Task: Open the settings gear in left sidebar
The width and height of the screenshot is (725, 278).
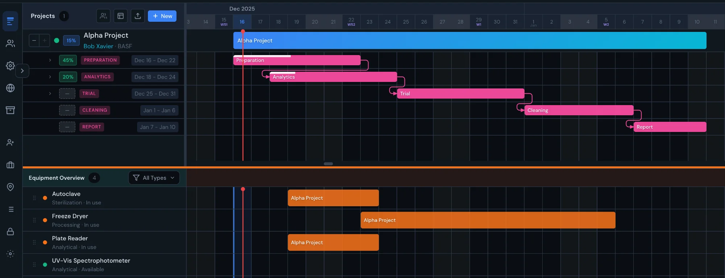Action: tap(10, 66)
